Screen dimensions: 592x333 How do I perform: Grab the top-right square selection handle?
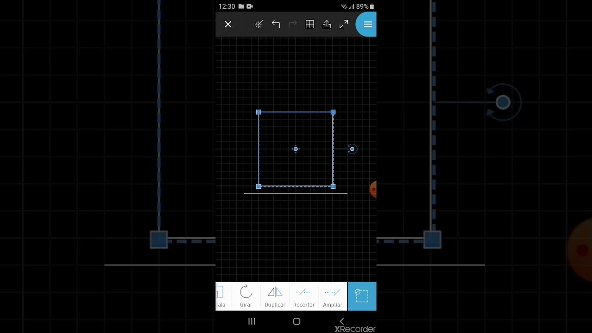click(333, 112)
